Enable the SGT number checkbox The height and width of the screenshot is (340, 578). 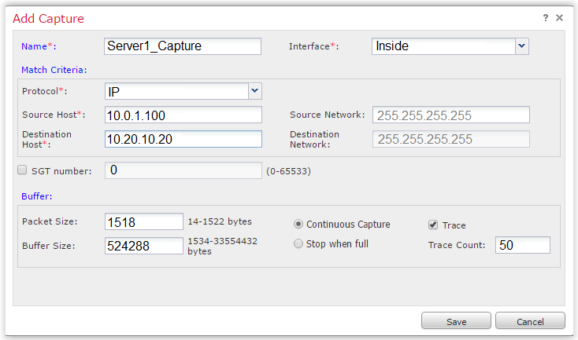click(x=22, y=170)
